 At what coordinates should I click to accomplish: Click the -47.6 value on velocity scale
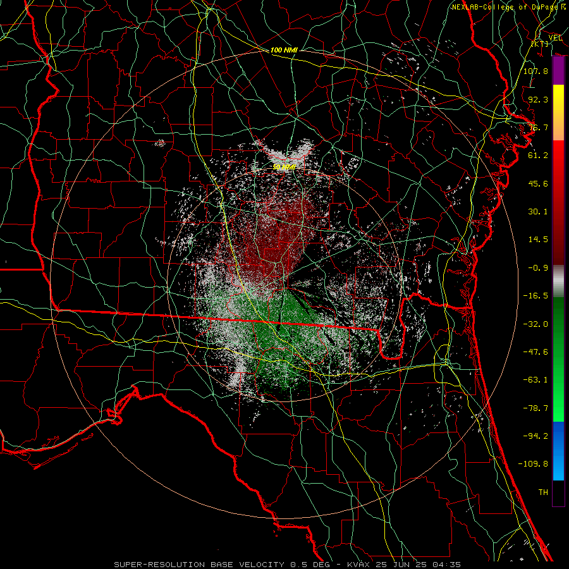coord(535,352)
